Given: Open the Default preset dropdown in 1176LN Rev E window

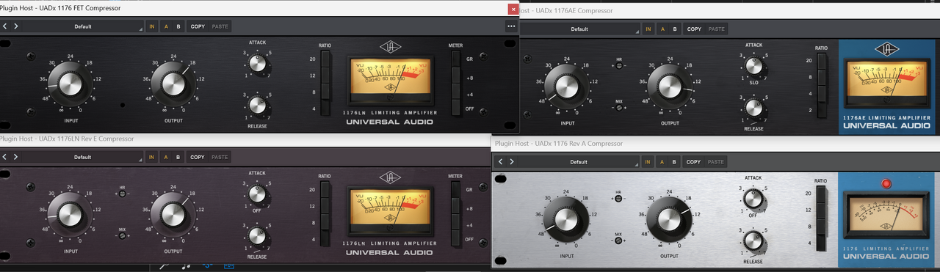Looking at the screenshot, I should click(x=82, y=157).
